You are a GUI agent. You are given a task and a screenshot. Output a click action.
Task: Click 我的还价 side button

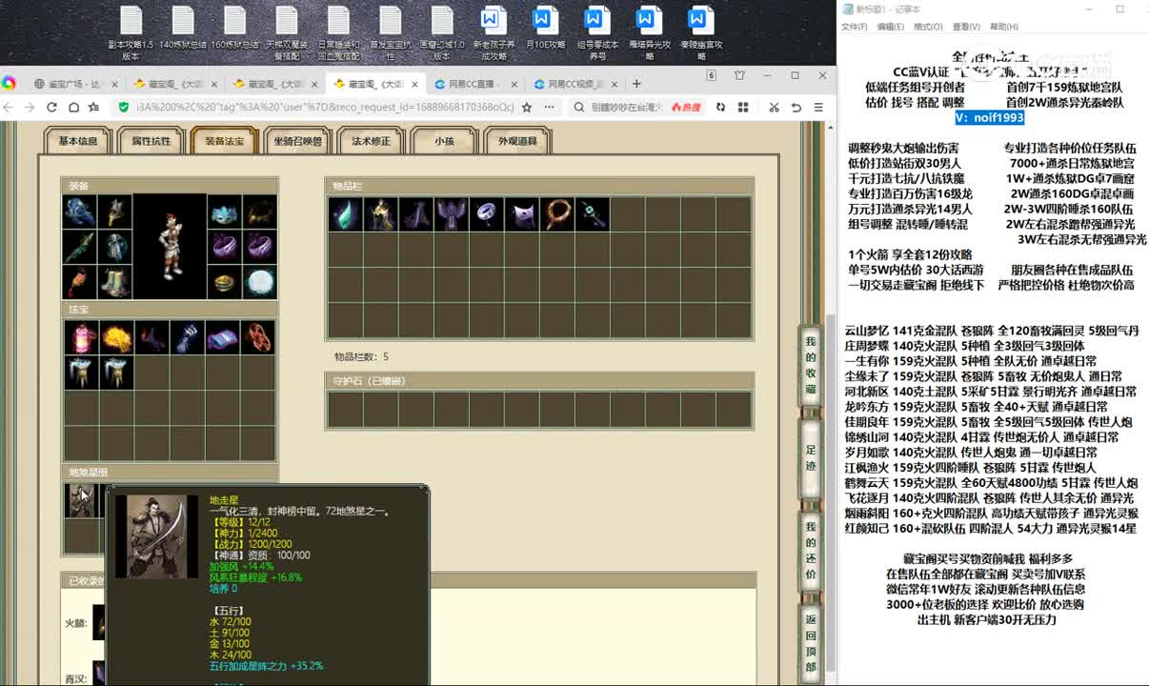point(811,551)
